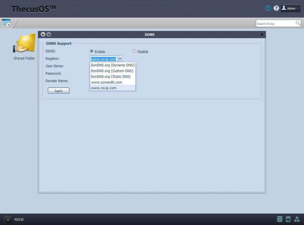304x225 pixels.
Task: Open the Shared Folder desktop icon
Action: click(24, 44)
